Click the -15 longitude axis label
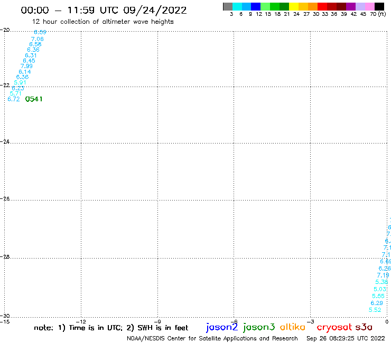The image size is (391, 343). coord(5,321)
